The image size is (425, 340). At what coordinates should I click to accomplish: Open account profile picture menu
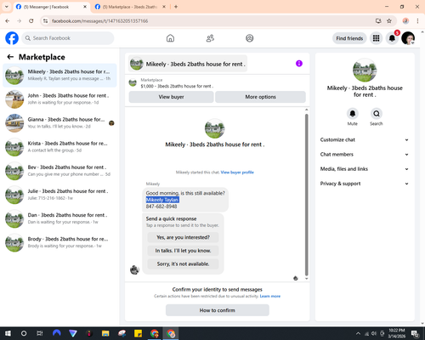point(408,38)
